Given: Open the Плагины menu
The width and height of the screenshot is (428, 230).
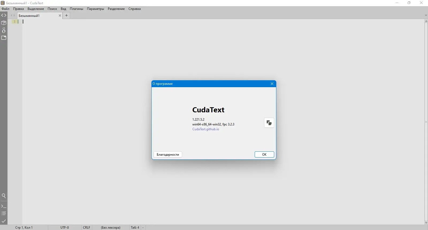Looking at the screenshot, I should [x=77, y=9].
